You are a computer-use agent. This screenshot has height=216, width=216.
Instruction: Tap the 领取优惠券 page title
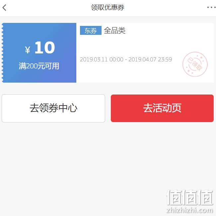point(108,7)
